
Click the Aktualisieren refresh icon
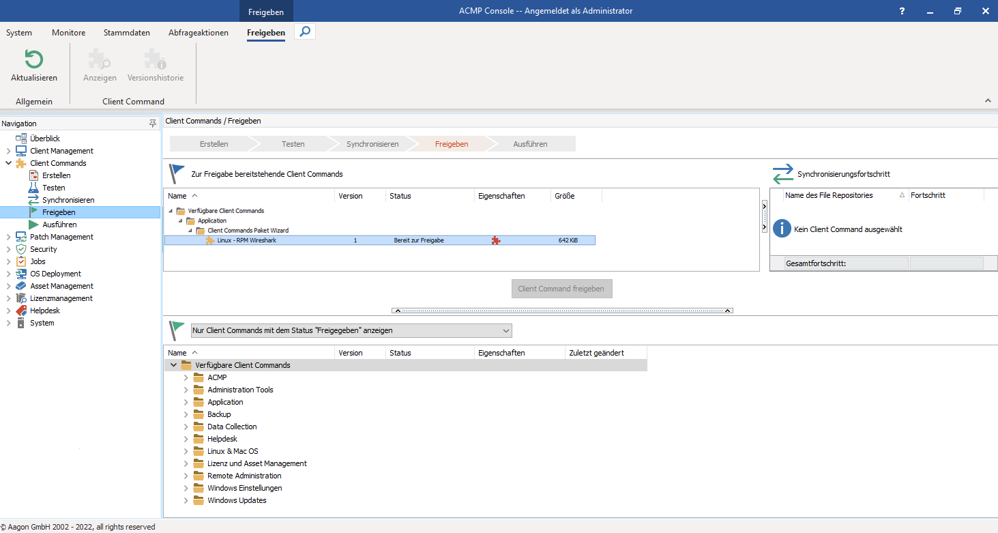tap(33, 60)
